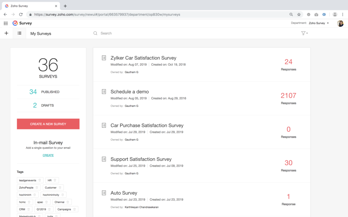This screenshot has width=348, height=217.
Task: Click the In-mail Survey CREATE link
Action: [x=48, y=155]
